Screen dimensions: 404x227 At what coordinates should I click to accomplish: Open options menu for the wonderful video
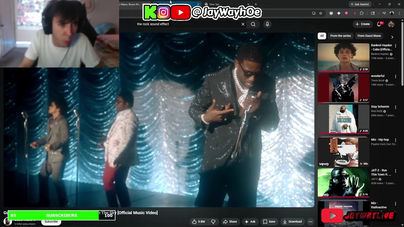[x=395, y=77]
